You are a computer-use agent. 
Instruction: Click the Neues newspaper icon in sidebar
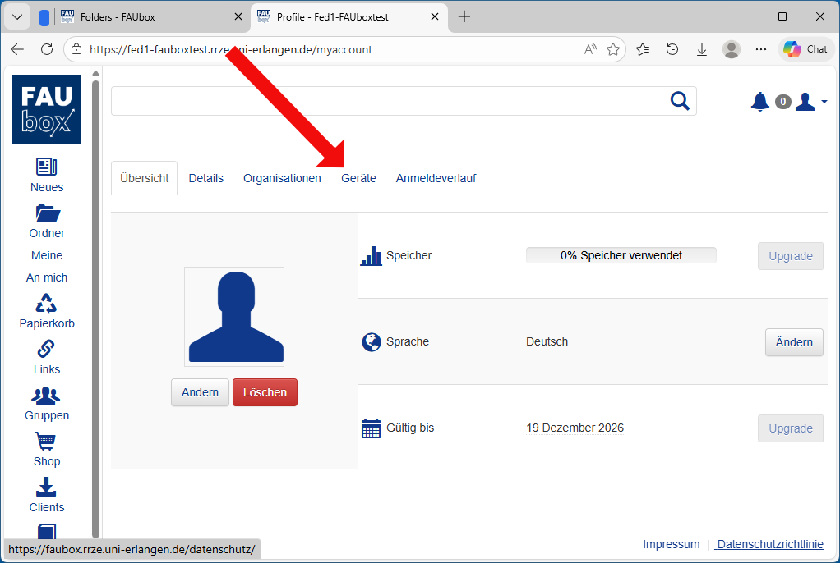click(x=47, y=167)
